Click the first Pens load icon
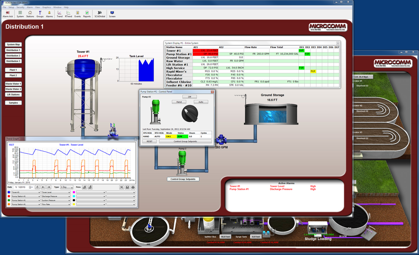The height and width of the screenshot is (255, 419). point(84,187)
